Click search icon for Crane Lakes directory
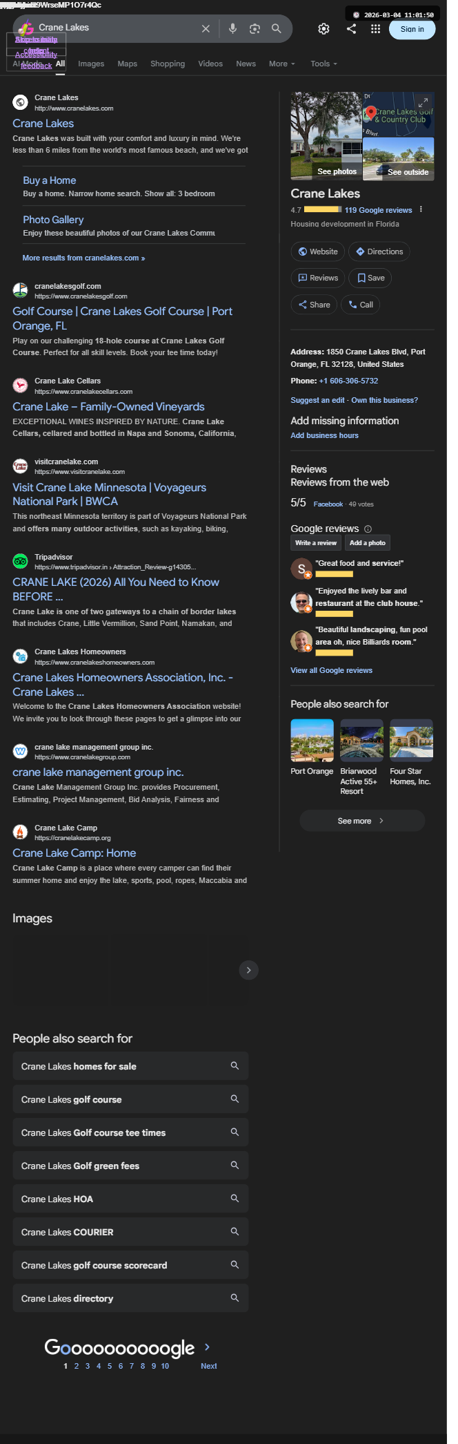458x1444 pixels. pos(235,1298)
